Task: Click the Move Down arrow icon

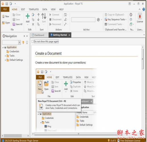Action: tap(38, 19)
